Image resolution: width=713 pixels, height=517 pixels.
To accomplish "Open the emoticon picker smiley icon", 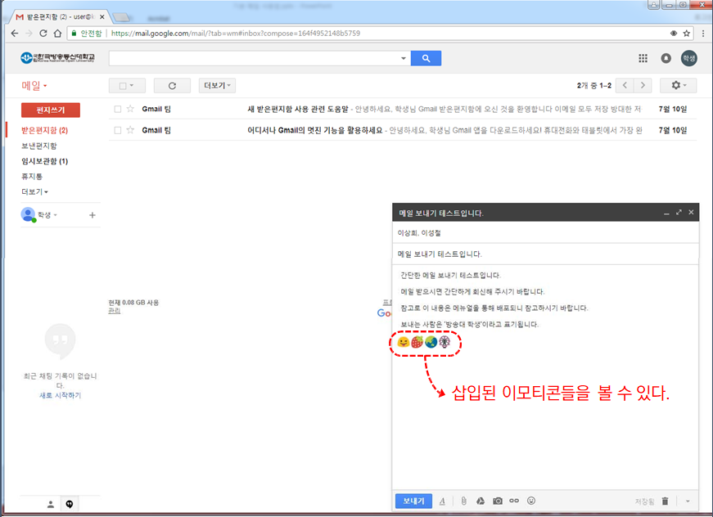I will [x=531, y=501].
